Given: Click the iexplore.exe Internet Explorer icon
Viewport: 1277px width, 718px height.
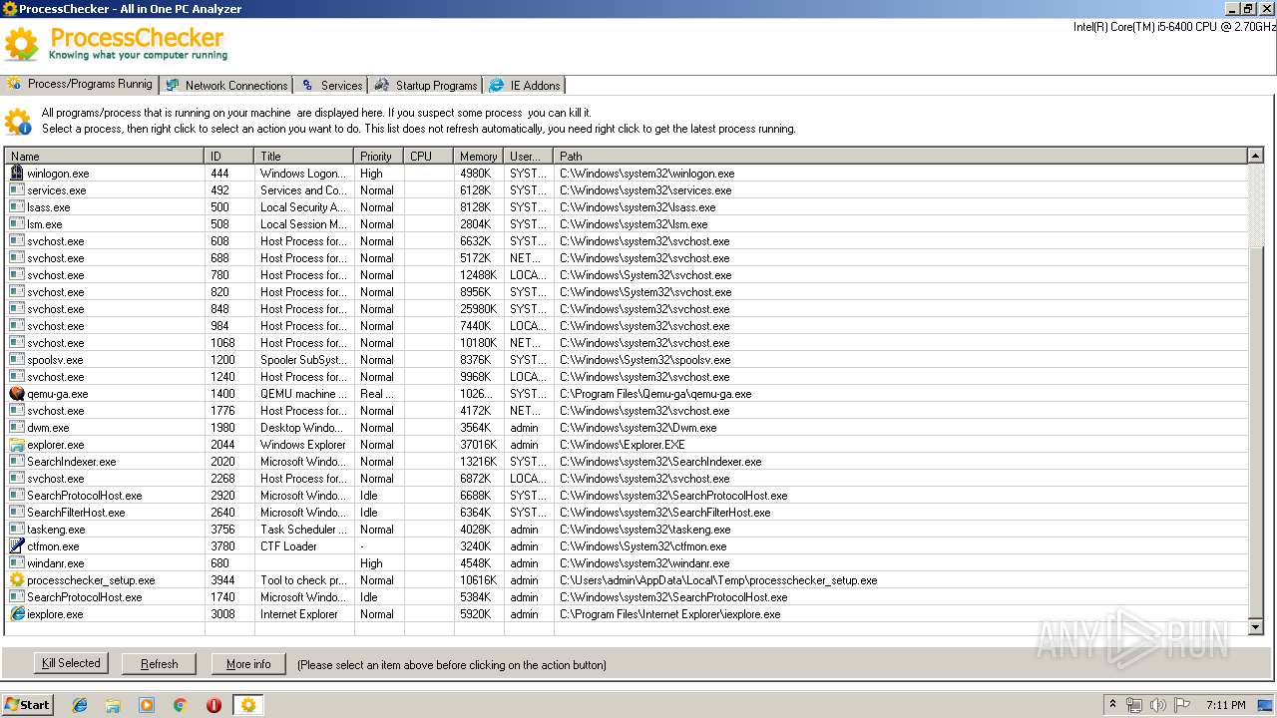Looking at the screenshot, I should click(x=17, y=614).
